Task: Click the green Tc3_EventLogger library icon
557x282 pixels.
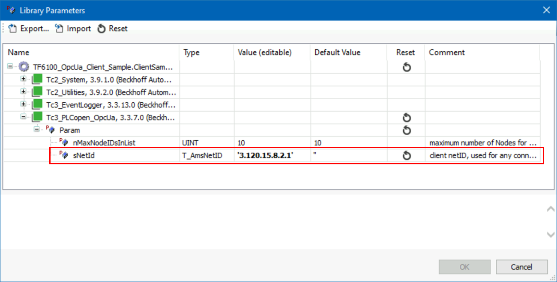Action: (x=38, y=105)
